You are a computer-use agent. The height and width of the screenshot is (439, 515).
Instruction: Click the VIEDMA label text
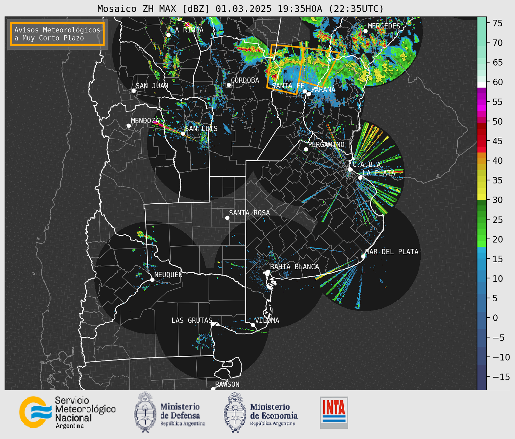[267, 320]
